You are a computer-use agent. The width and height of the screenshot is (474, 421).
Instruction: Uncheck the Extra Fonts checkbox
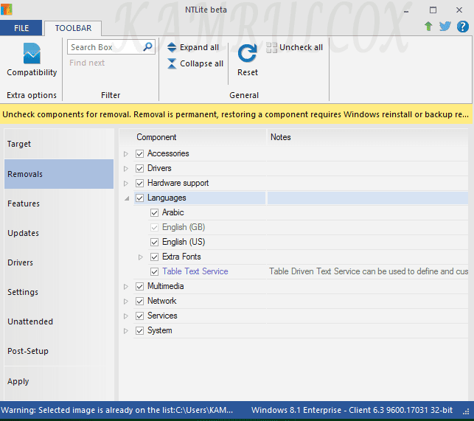[x=154, y=257]
